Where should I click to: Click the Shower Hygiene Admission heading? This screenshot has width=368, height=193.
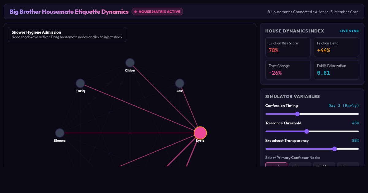(36, 32)
